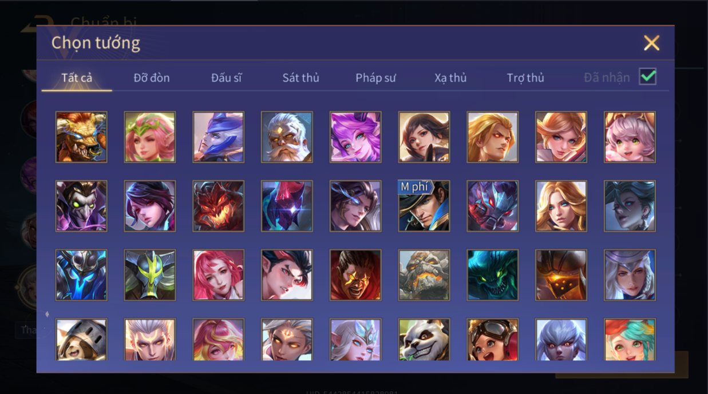This screenshot has height=394, width=708.
Task: Filter heroes by the 'Pháp sư' tab
Action: pyautogui.click(x=375, y=78)
